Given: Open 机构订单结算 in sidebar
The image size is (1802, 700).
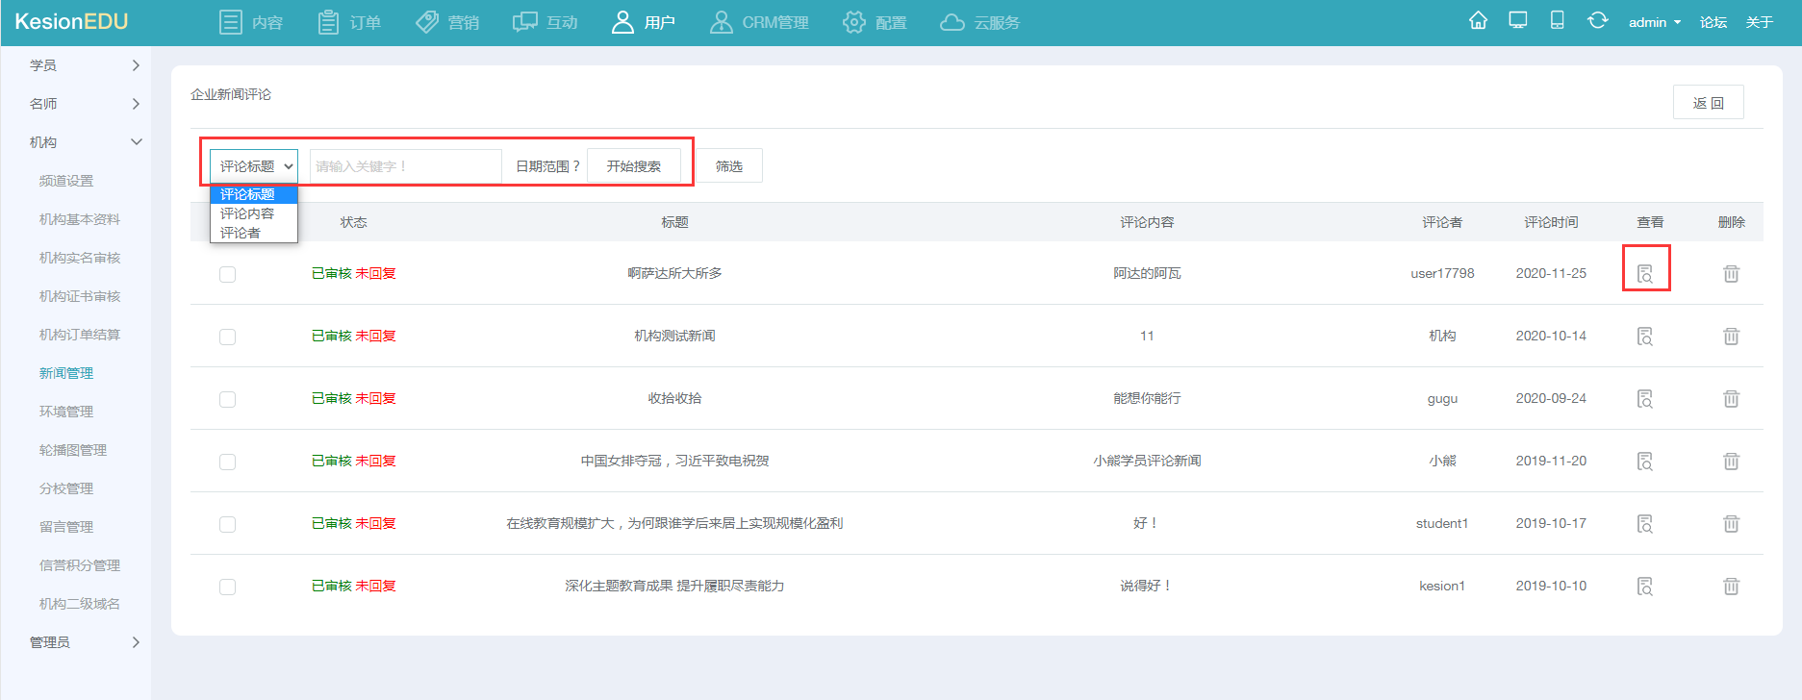Looking at the screenshot, I should tap(80, 335).
